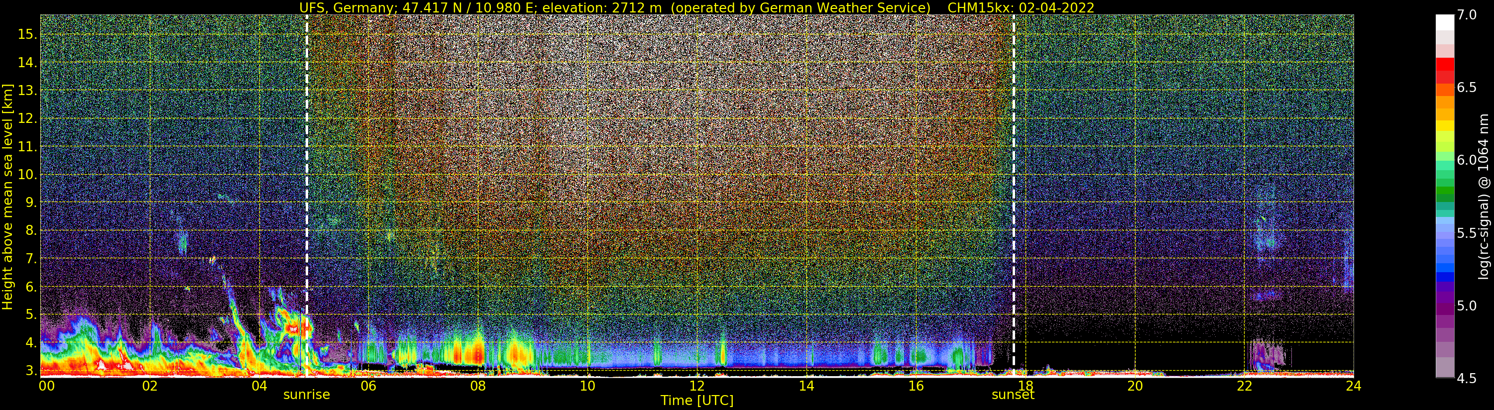
Task: Click the '9.' height tick label
Action: click(31, 203)
